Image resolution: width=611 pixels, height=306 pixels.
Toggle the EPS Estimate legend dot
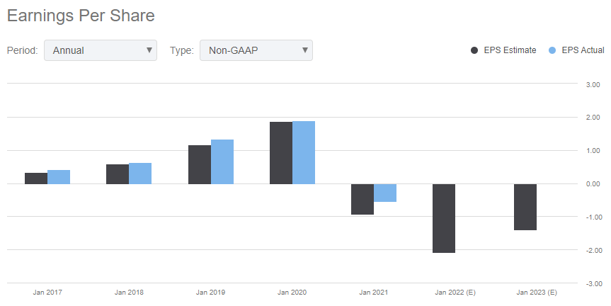(x=474, y=50)
